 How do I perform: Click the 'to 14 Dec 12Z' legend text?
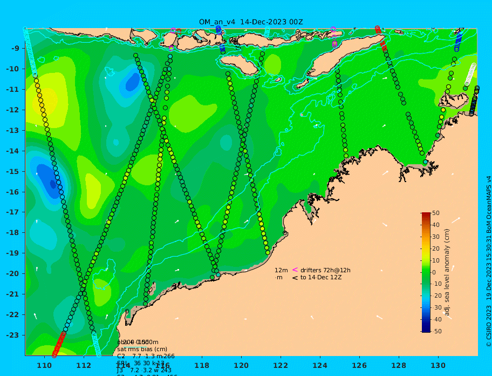point(321,277)
